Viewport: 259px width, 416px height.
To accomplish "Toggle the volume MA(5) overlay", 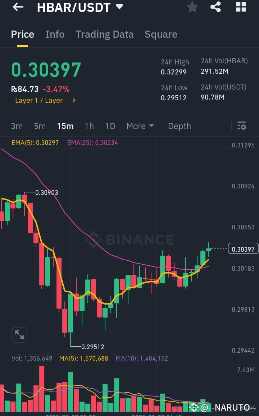I will tap(83, 358).
